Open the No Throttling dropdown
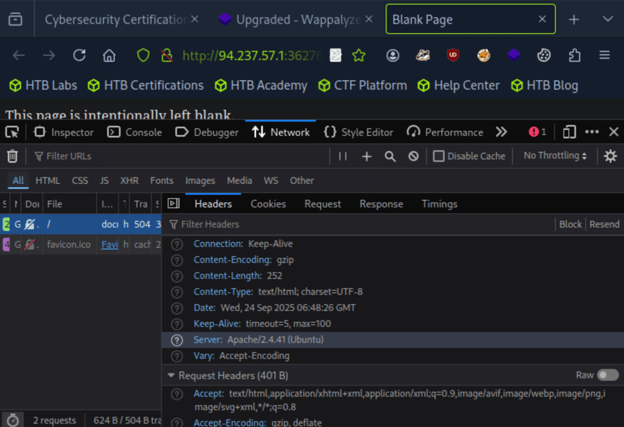The image size is (624, 427). click(x=555, y=156)
